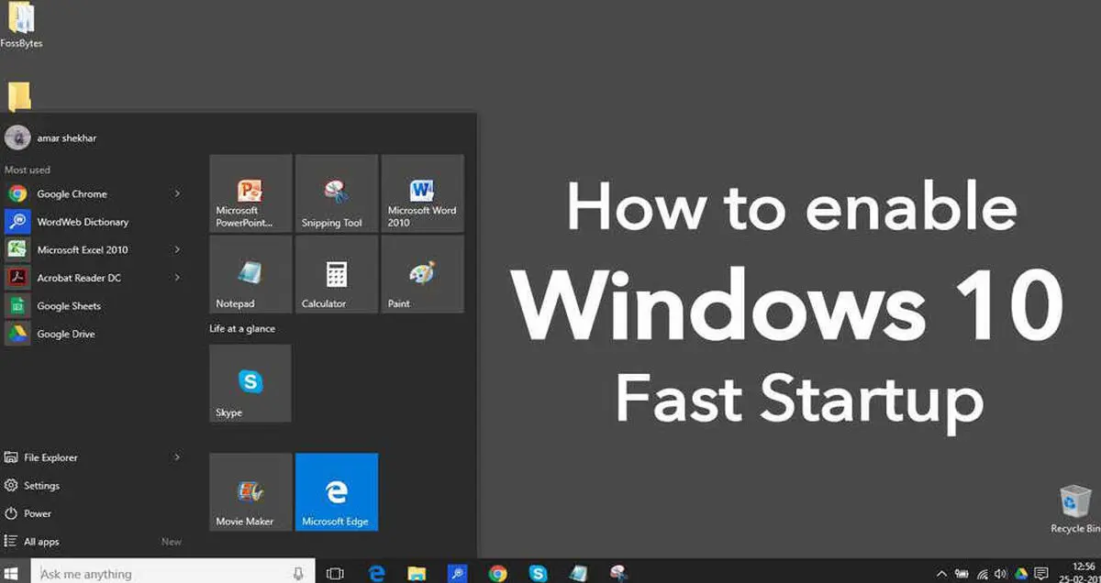
Task: Open Snipping Tool from the taskbar
Action: 618,573
